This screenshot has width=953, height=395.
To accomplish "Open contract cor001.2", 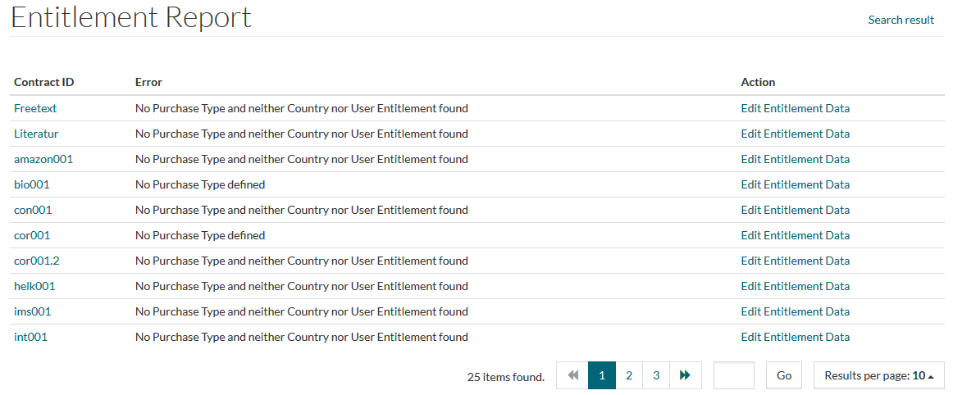I will pyautogui.click(x=37, y=261).
